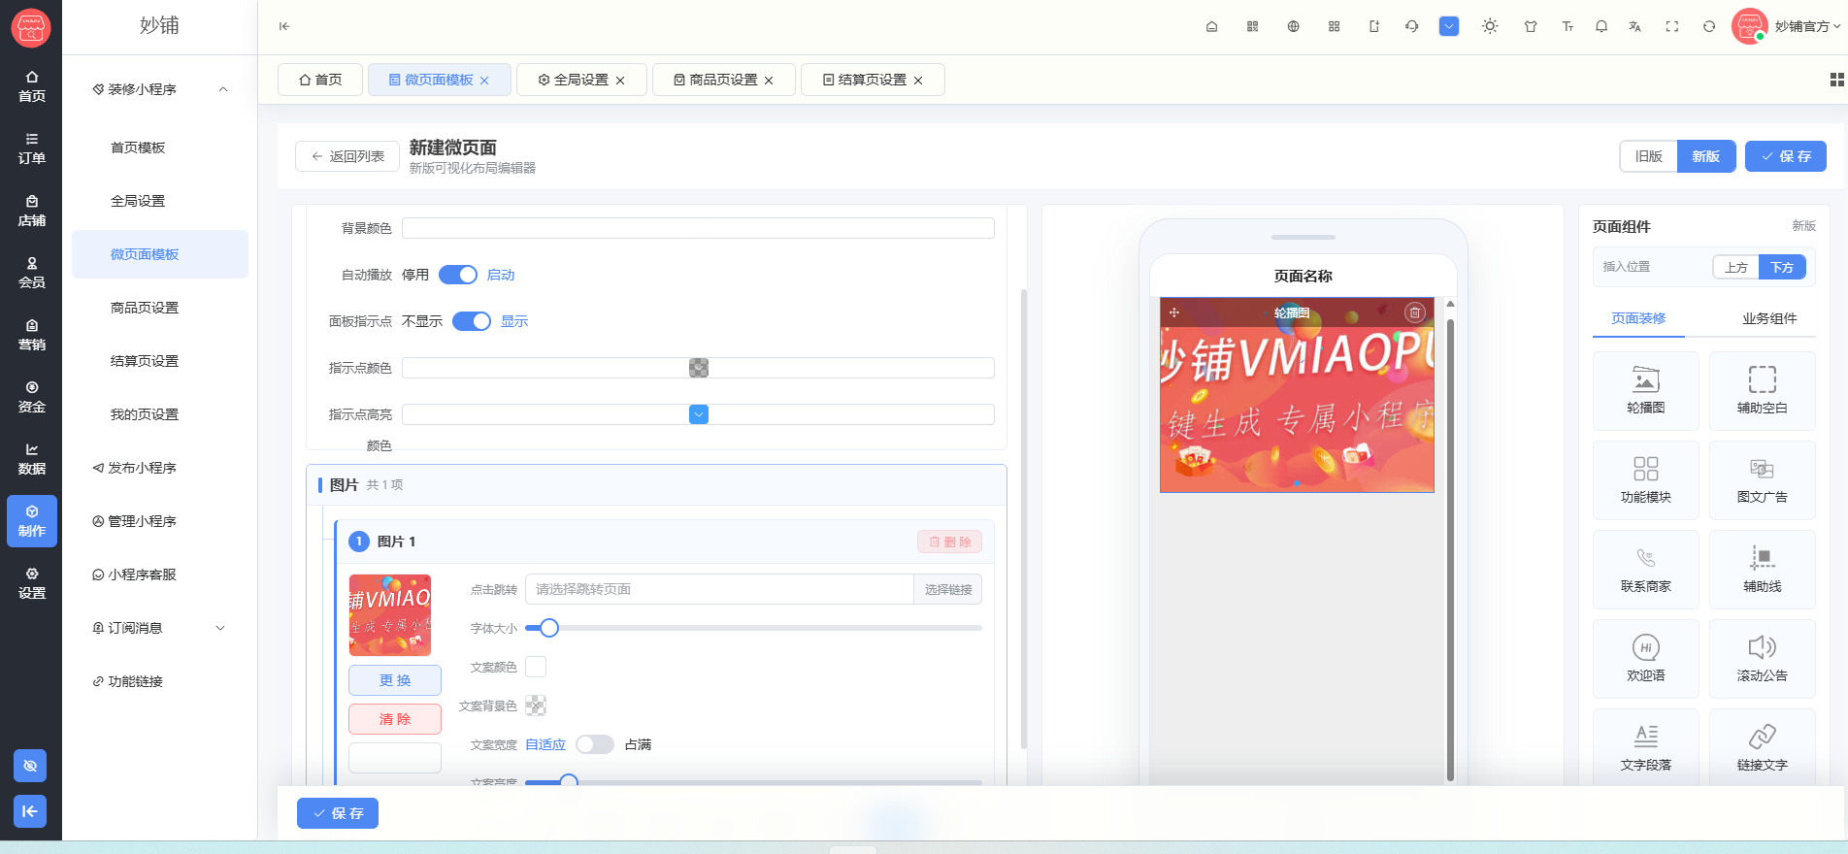
Task: Open the 文案颜色 color swatch
Action: pos(536,667)
